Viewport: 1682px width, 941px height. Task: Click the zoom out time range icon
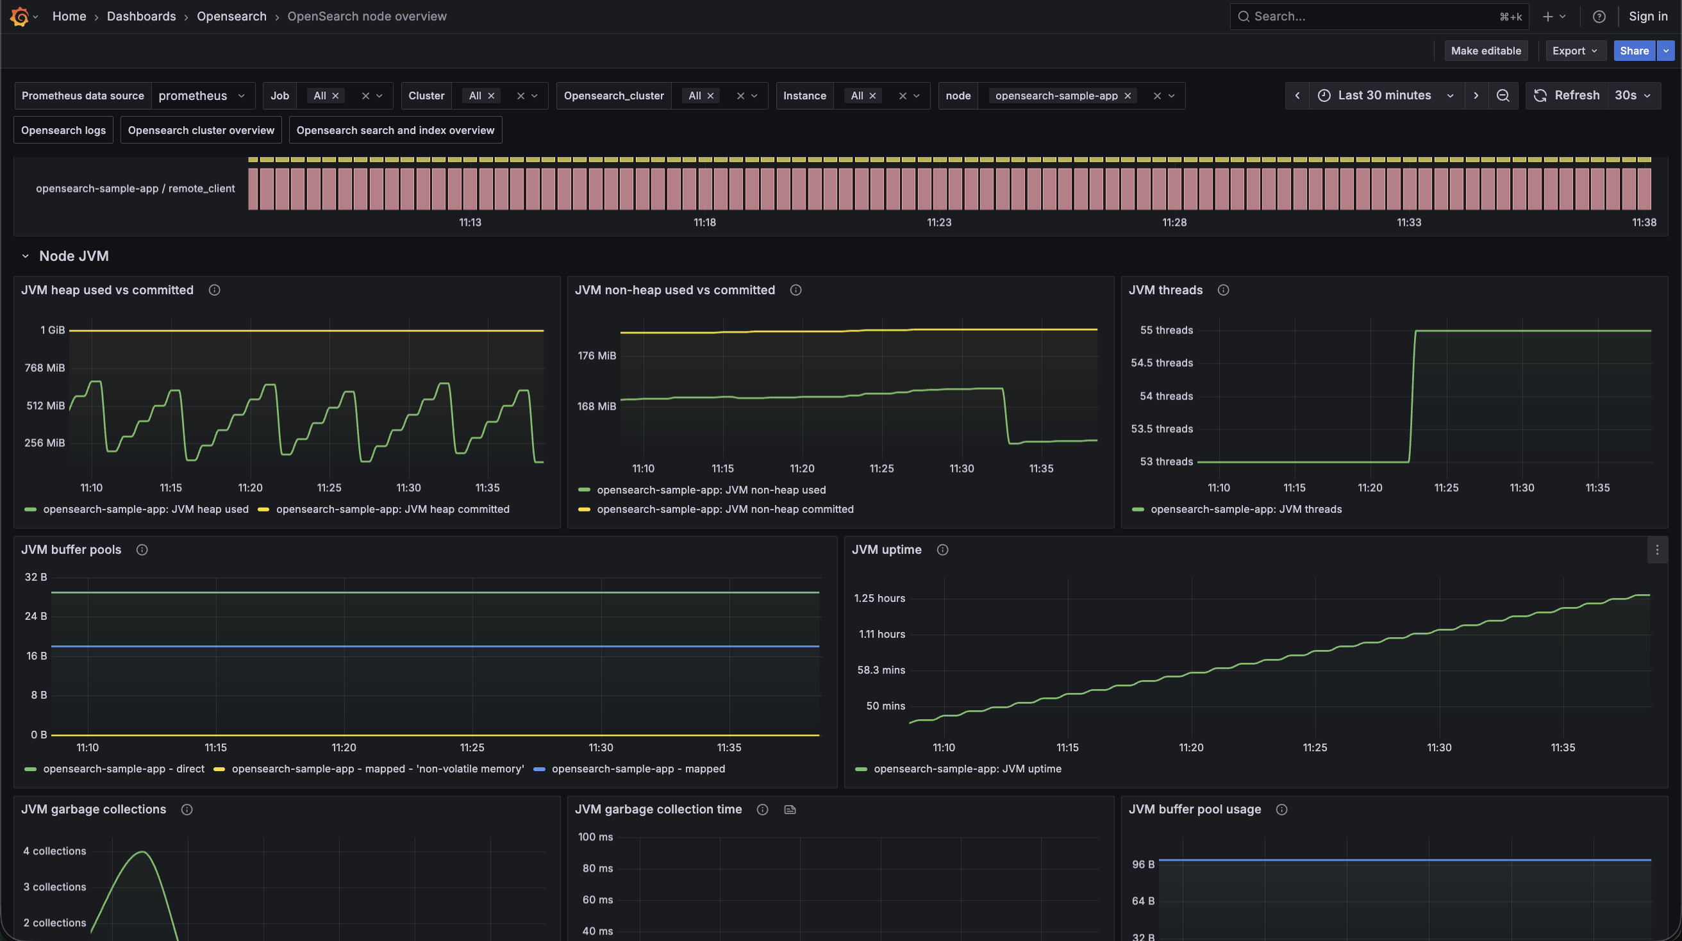point(1503,96)
